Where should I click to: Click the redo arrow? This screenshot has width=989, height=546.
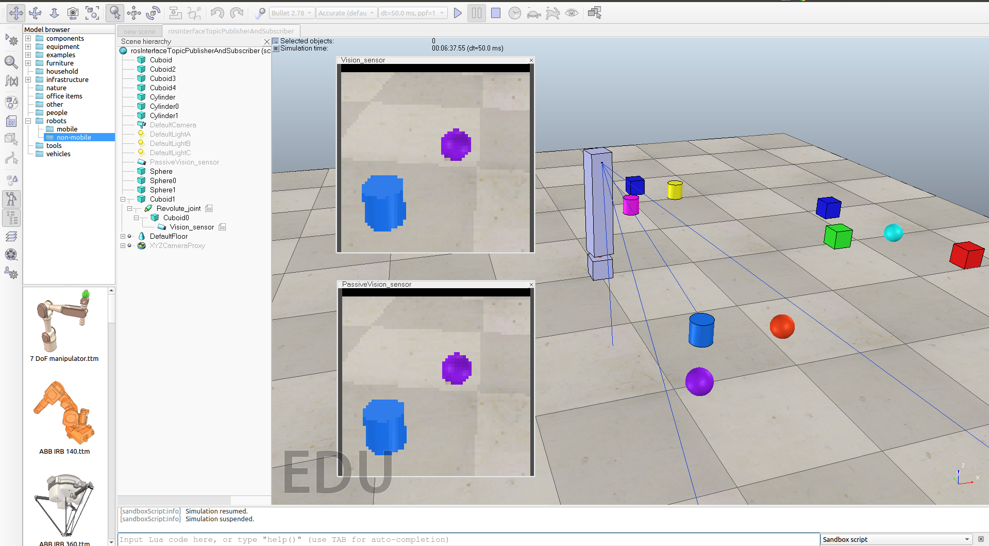tap(236, 13)
